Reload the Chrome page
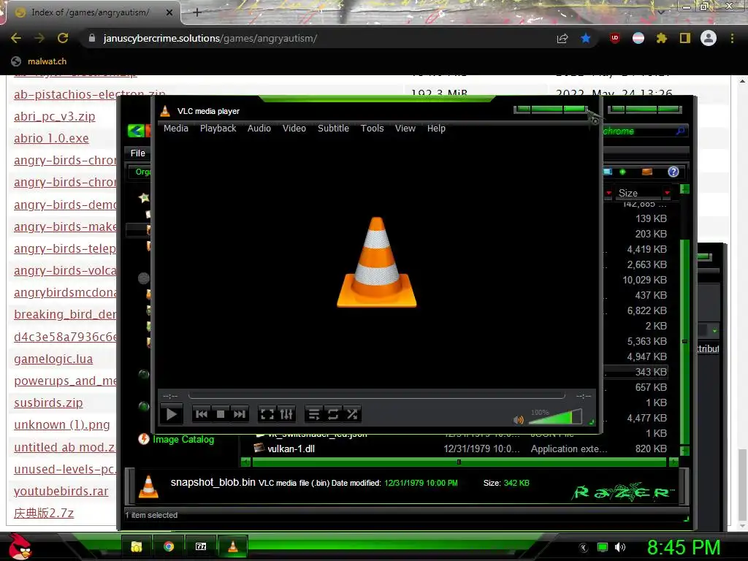The height and width of the screenshot is (561, 748). pos(63,38)
